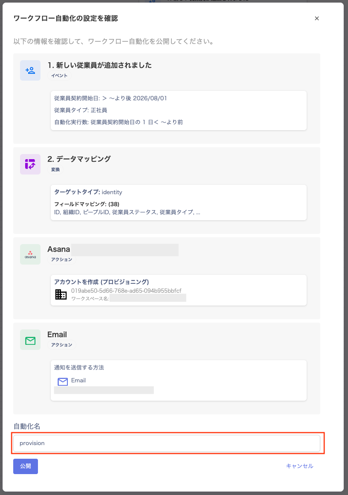Image resolution: width=348 pixels, height=495 pixels.
Task: Click the instruction text 以下の情報を確認して
Action: pos(113,41)
